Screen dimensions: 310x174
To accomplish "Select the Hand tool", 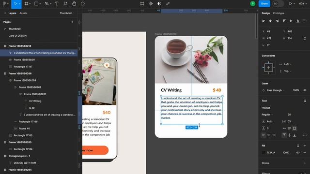I will [74, 3].
